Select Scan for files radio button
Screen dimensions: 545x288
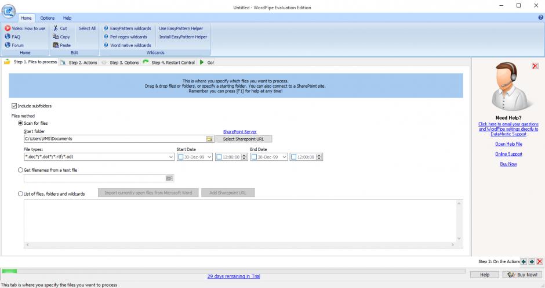[x=20, y=123]
